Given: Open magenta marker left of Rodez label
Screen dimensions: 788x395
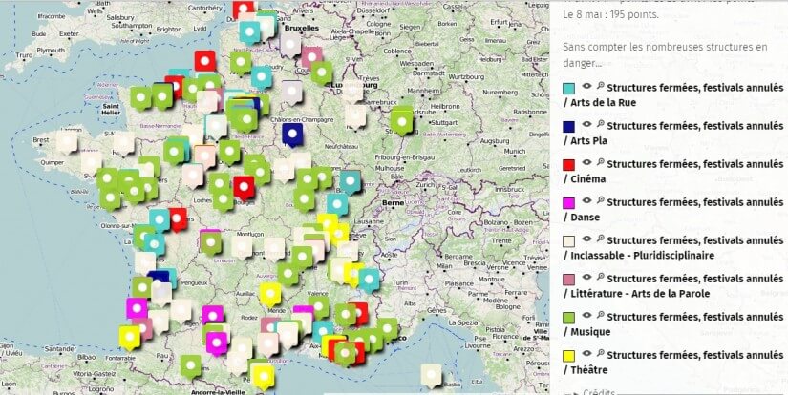Looking at the screenshot, I should pos(213,316).
